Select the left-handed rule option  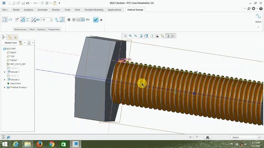coord(57,20)
